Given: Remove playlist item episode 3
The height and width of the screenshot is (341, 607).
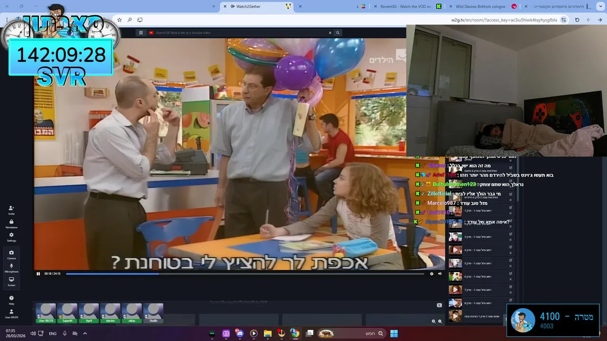Looking at the screenshot, I should click(x=511, y=240).
